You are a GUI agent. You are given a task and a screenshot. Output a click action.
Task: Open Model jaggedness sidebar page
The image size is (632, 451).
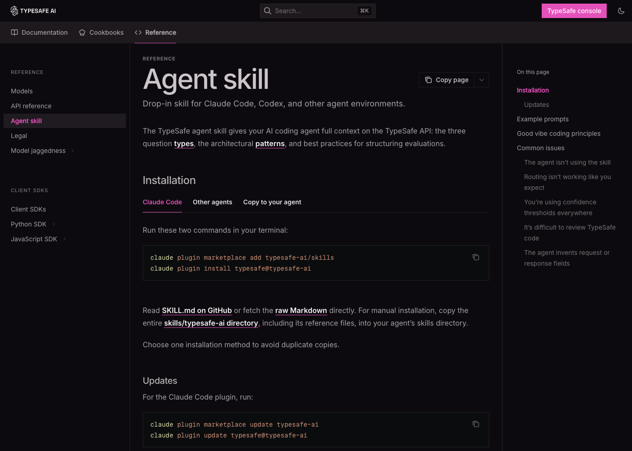[x=38, y=151]
